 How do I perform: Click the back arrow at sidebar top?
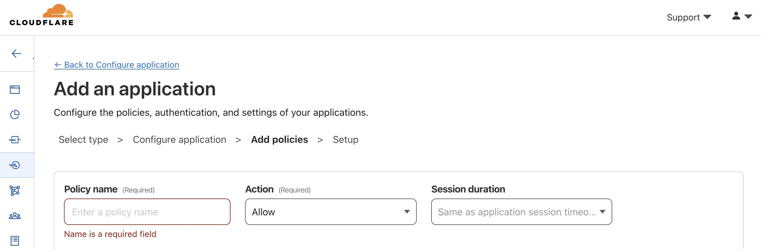[x=17, y=54]
